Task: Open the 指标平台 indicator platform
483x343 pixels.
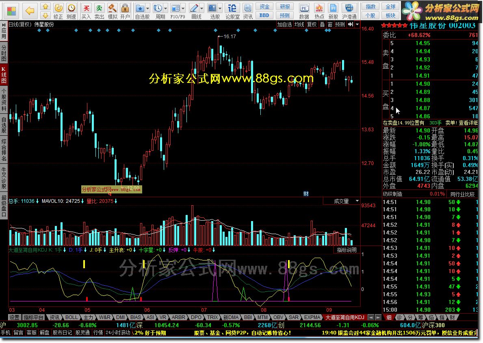Action: (x=34, y=317)
